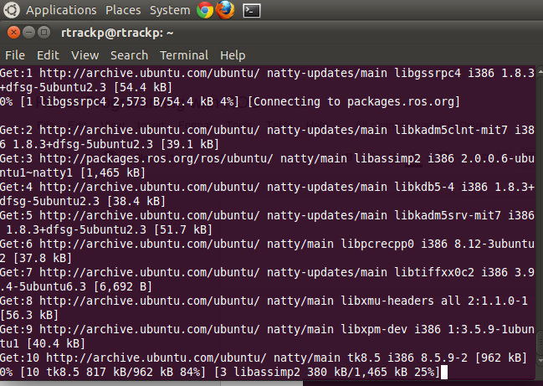Launch Firefox from the top panel
This screenshot has width=543, height=386.
tap(225, 10)
